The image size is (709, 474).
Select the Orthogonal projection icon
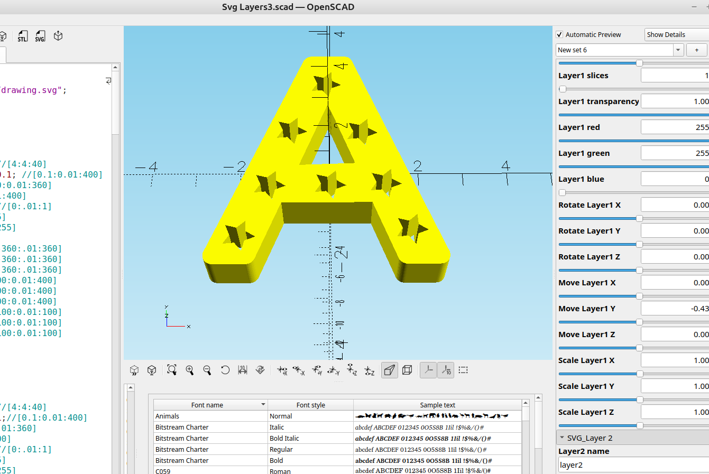[x=407, y=370]
